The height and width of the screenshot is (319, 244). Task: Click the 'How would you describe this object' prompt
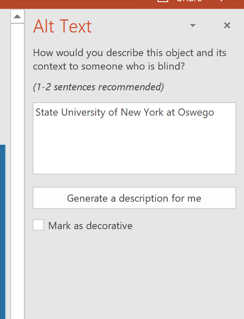pos(130,59)
